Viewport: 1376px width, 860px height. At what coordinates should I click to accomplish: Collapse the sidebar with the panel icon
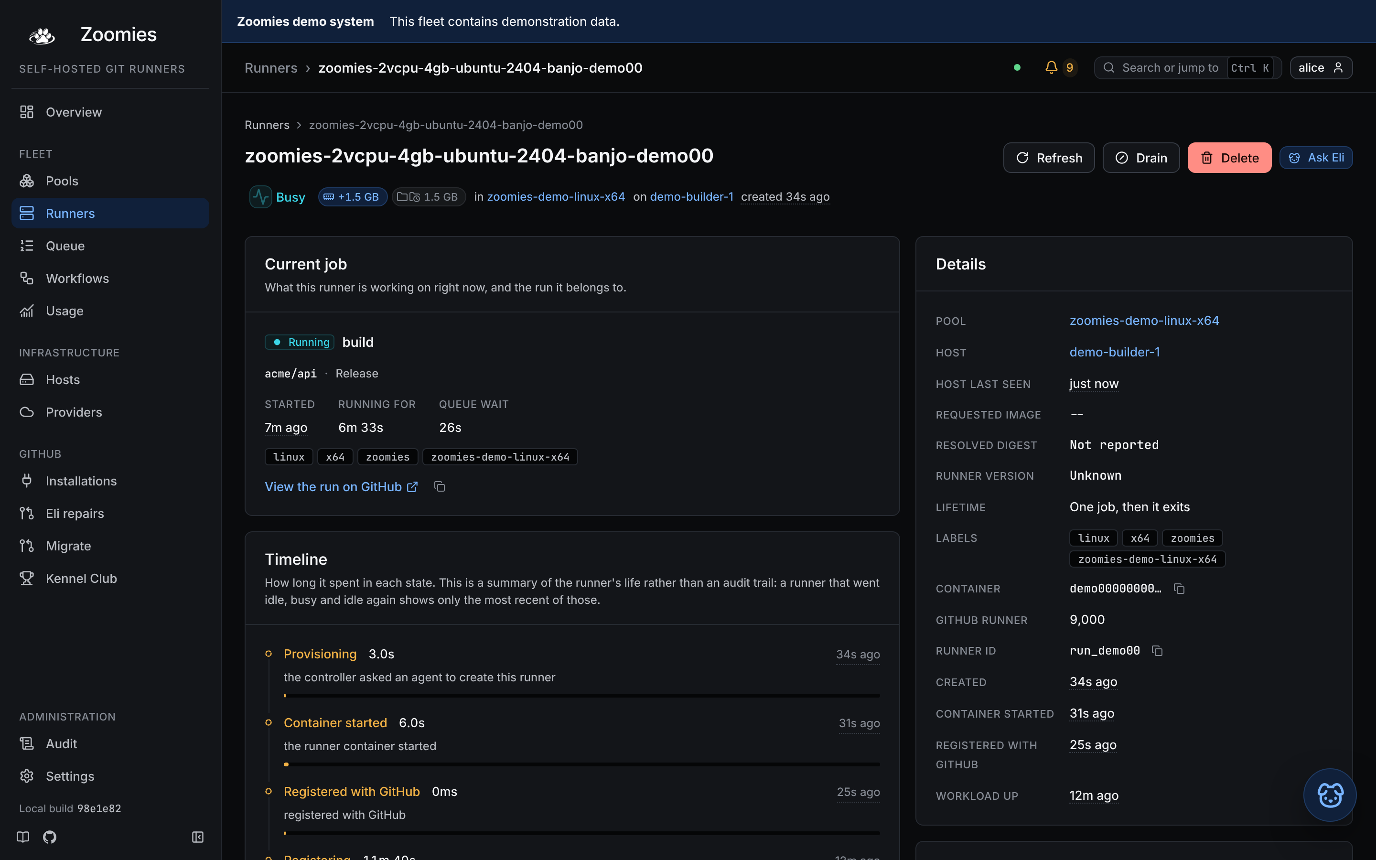click(197, 837)
